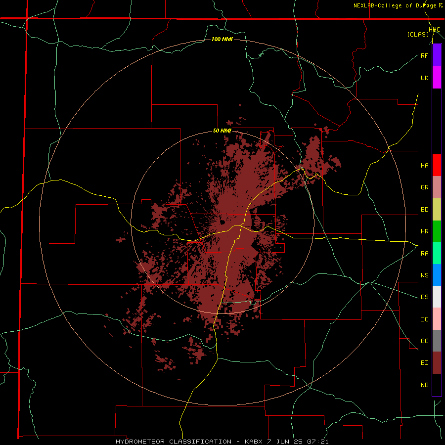Click the BD legend label
The height and width of the screenshot is (445, 445).
point(424,210)
